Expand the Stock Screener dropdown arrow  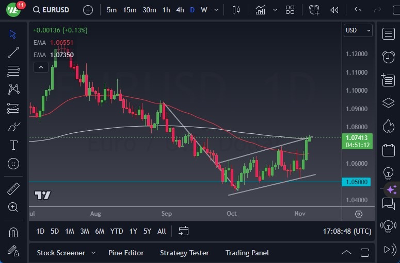pos(93,253)
